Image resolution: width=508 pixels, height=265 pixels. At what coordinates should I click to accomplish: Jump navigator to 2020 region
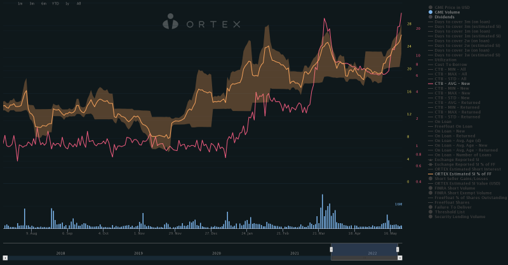pos(217,253)
